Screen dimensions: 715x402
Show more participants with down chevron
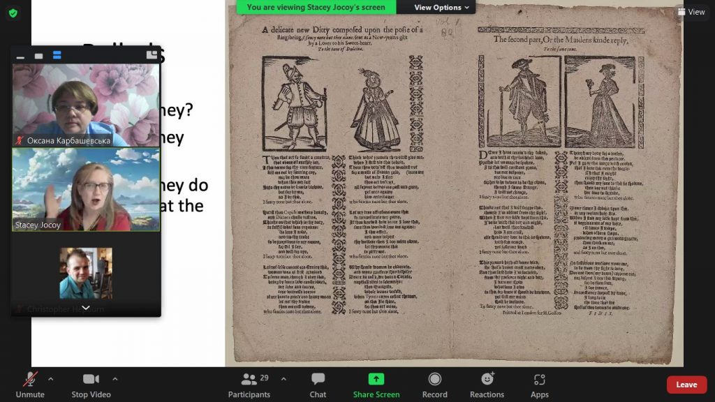[x=86, y=308]
